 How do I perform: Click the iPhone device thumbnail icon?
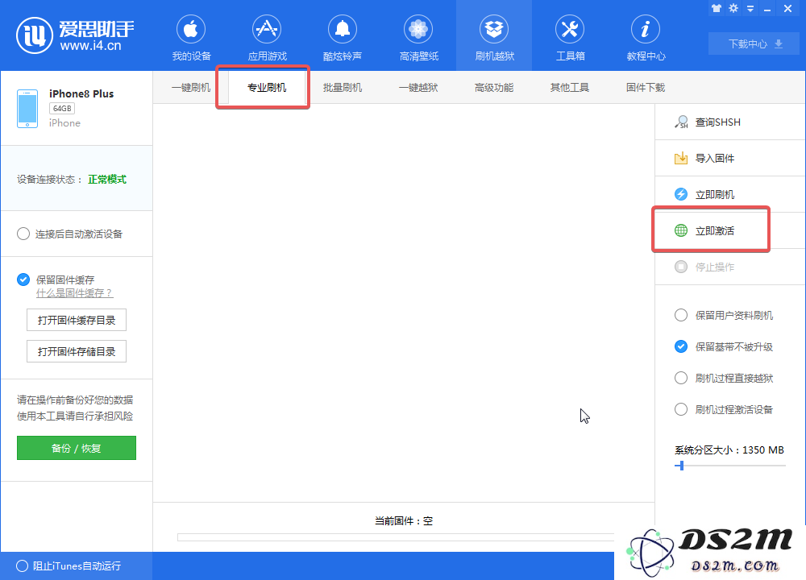(27, 109)
